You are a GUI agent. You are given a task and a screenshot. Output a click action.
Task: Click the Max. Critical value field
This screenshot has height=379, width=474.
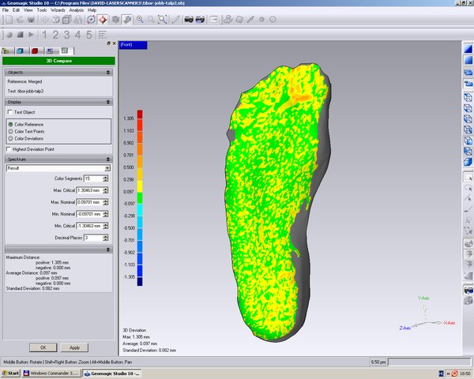(x=88, y=191)
